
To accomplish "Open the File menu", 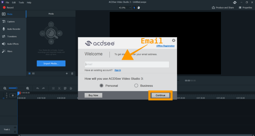I will pyautogui.click(x=7, y=3).
